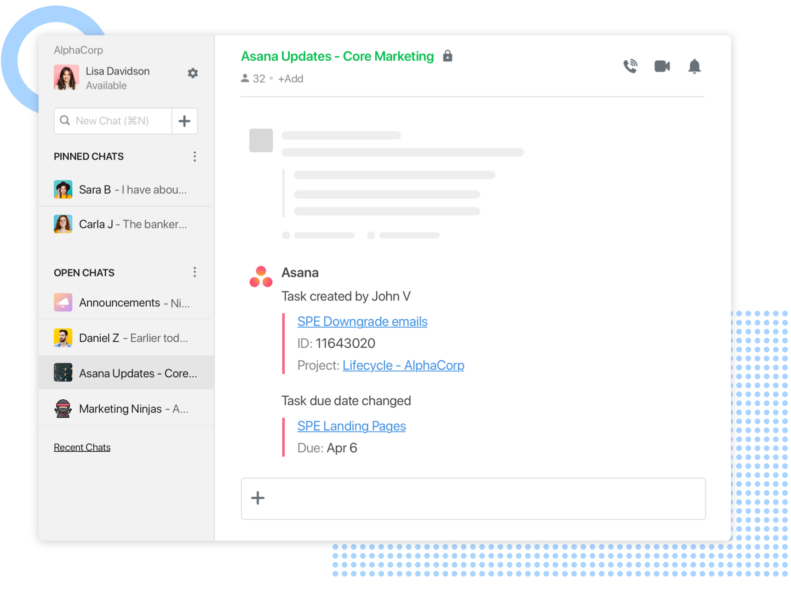This screenshot has width=791, height=598.
Task: Start a video call with the camera icon
Action: click(662, 66)
